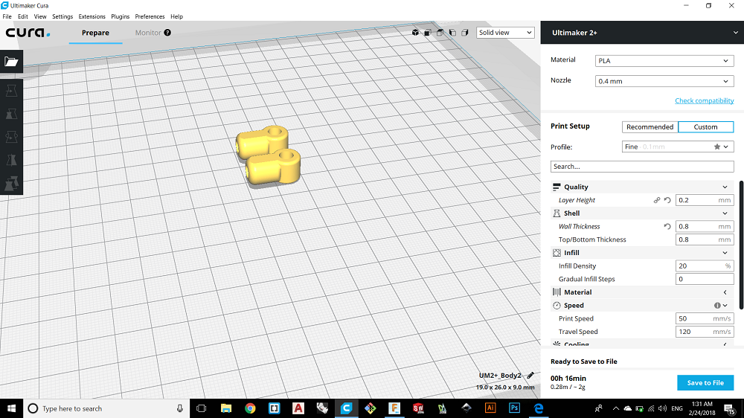Click the Print Speed value field
Image resolution: width=744 pixels, height=418 pixels.
705,319
